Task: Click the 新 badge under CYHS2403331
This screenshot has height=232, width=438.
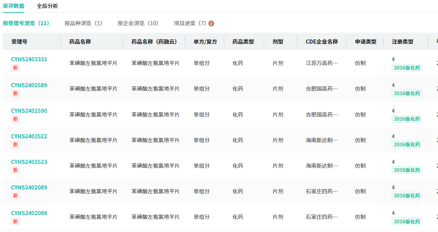Action: (15, 68)
